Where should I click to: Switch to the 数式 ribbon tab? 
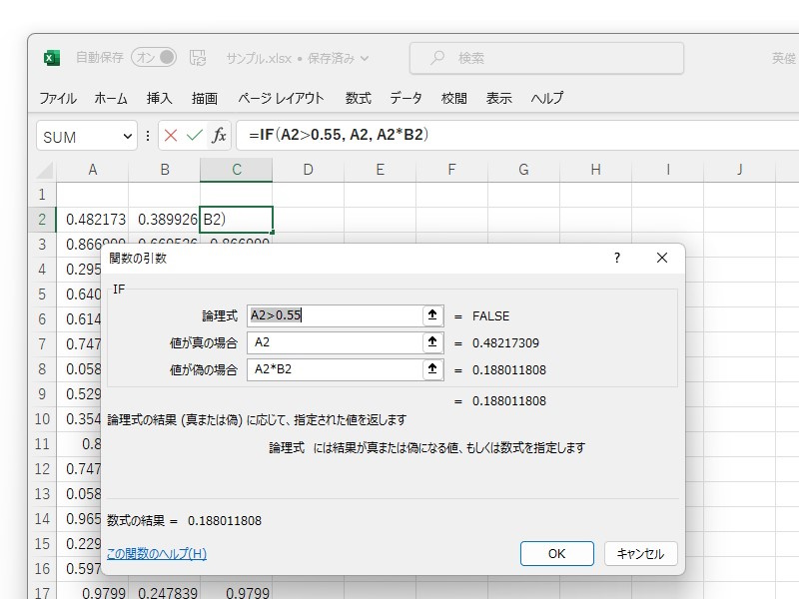click(x=358, y=99)
